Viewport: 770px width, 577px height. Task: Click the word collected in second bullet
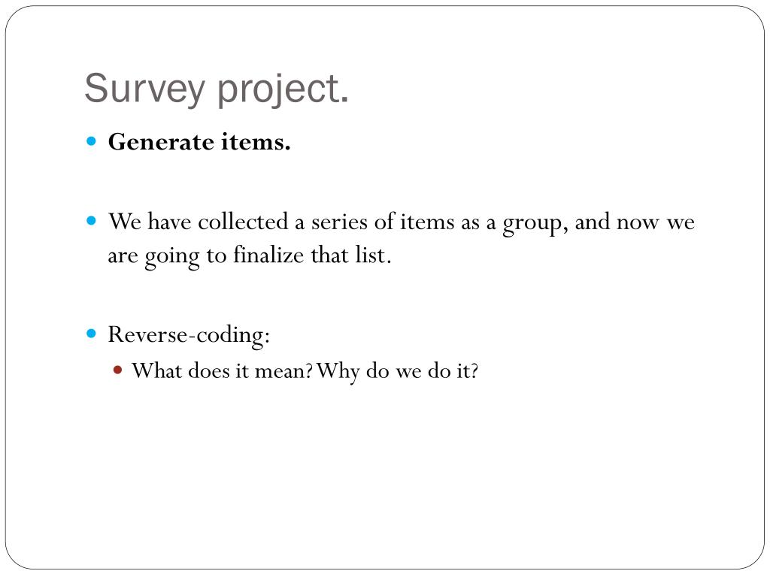click(x=243, y=222)
